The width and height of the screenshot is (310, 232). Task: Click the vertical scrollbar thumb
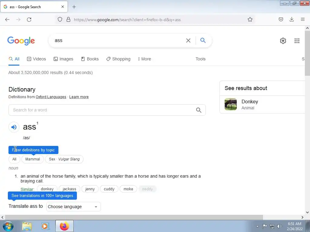click(307, 53)
